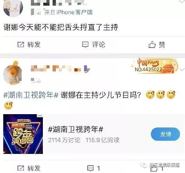Tap the repost icon on first post
The height and width of the screenshot is (173, 185).
click(21, 45)
